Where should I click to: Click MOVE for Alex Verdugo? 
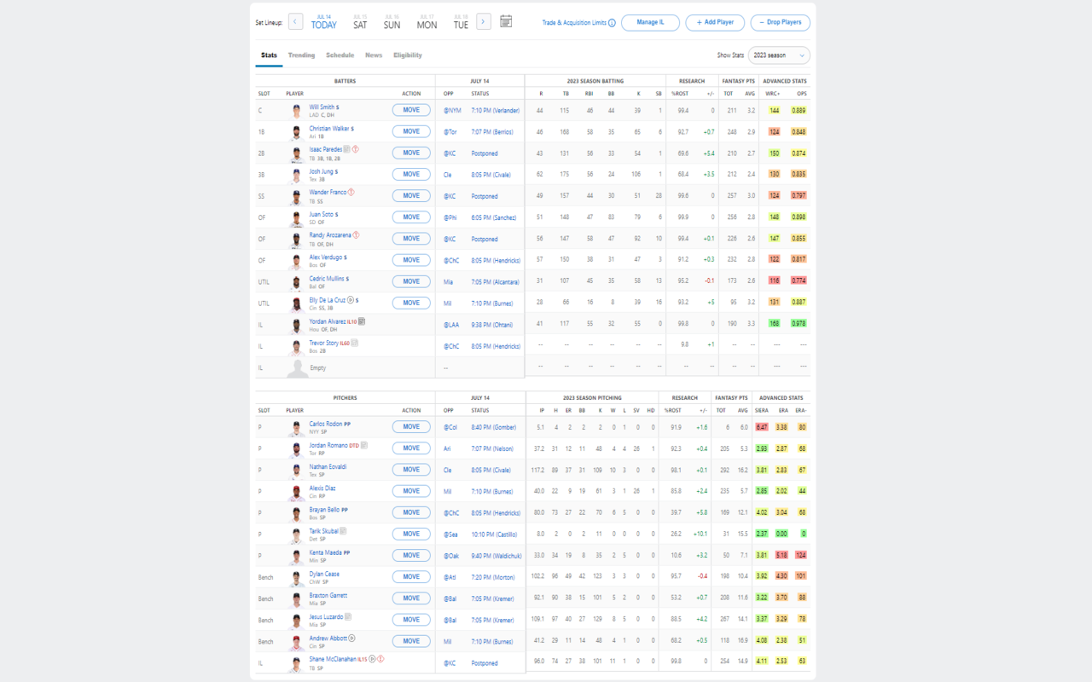(x=411, y=260)
